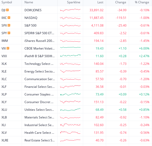The height and width of the screenshot is (146, 152).
Task: Click the 19.43 last value
Action: pos(99,48)
